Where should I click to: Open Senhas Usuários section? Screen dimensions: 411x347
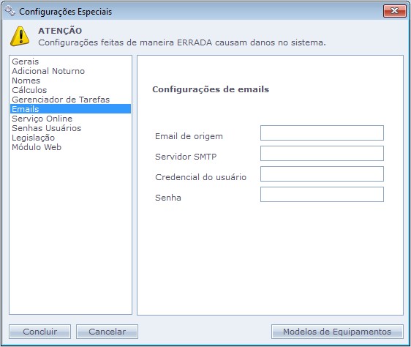46,128
